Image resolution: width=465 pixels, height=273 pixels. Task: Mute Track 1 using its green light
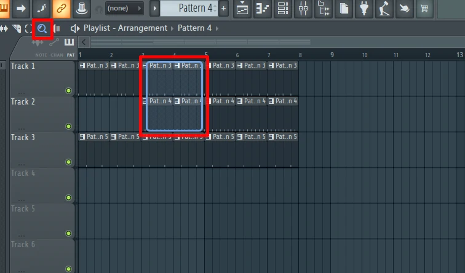click(x=68, y=91)
